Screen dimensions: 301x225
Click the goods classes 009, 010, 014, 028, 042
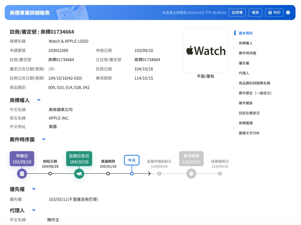click(69, 88)
